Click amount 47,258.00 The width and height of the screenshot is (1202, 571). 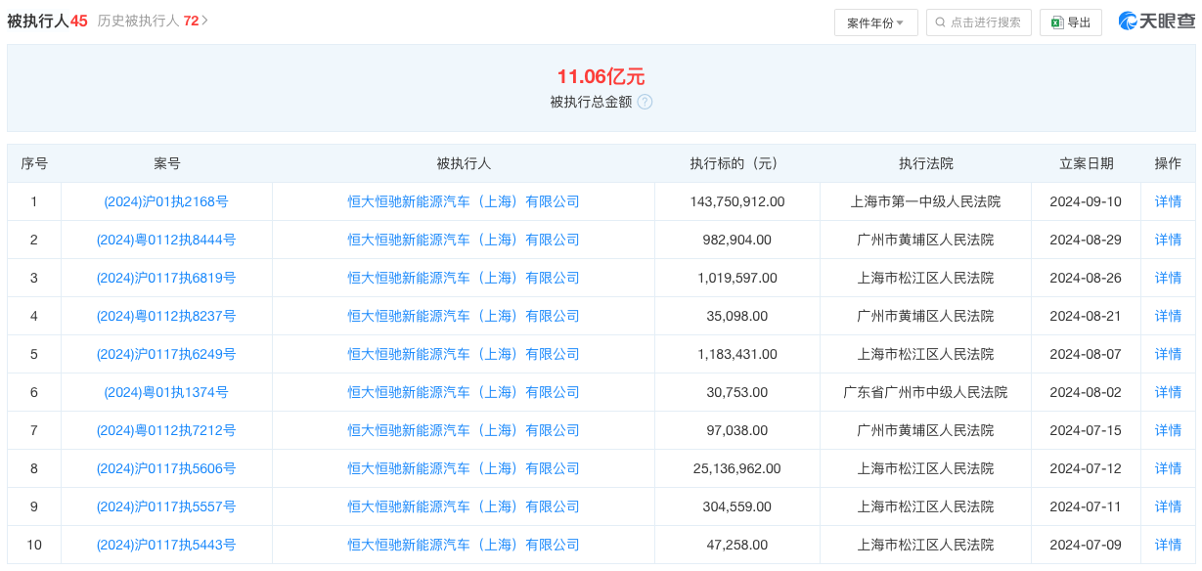tap(737, 545)
